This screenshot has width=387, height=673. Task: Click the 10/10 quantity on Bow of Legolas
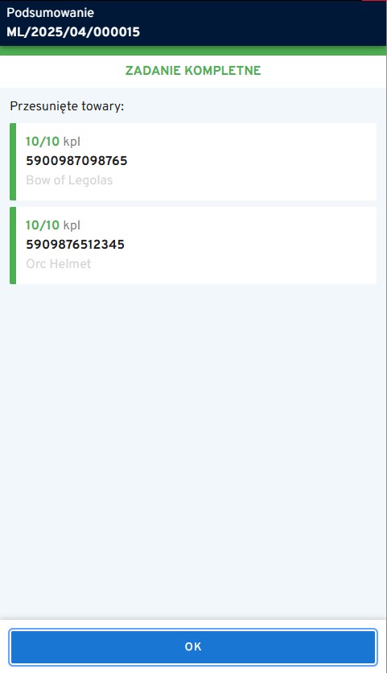(43, 141)
